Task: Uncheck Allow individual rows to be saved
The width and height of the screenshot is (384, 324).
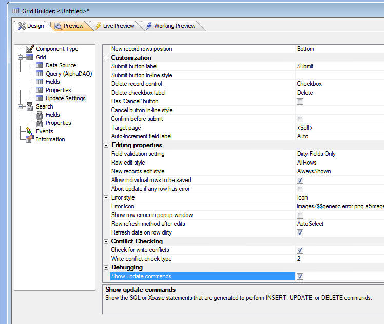Action: 300,181
